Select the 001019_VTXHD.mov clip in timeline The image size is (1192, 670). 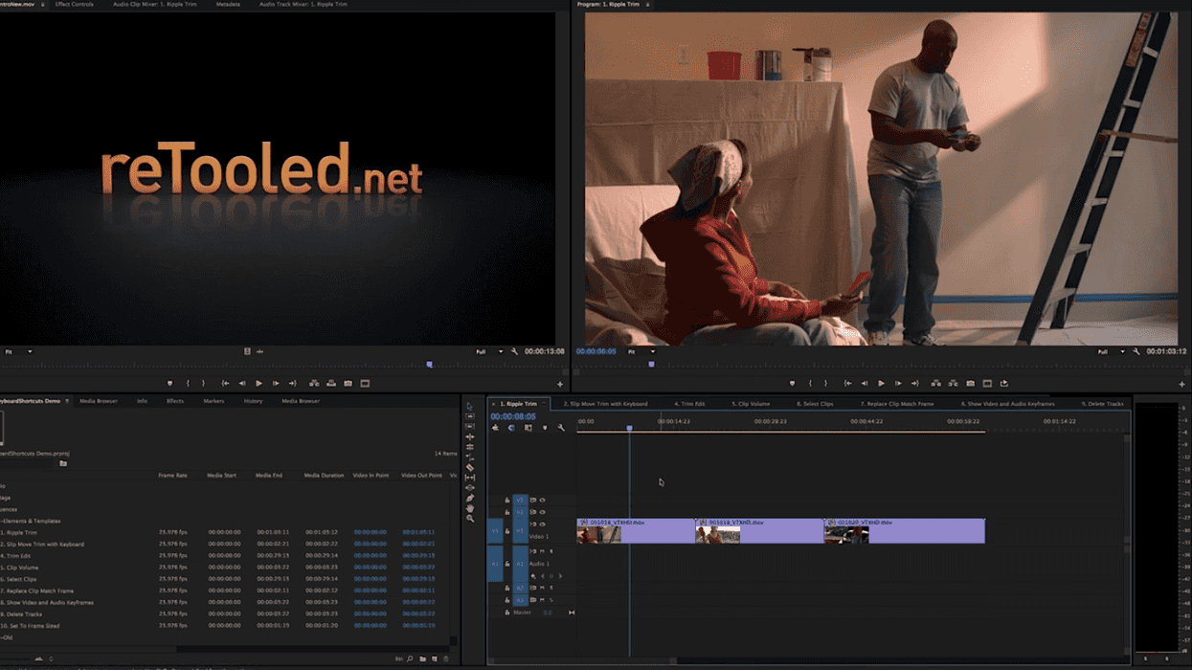click(759, 531)
